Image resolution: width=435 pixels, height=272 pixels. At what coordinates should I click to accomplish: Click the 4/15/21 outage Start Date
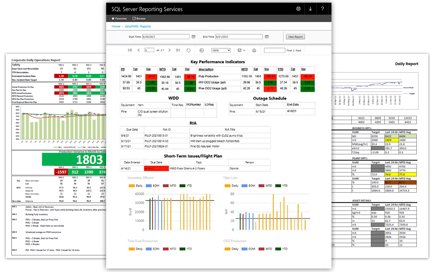point(260,111)
